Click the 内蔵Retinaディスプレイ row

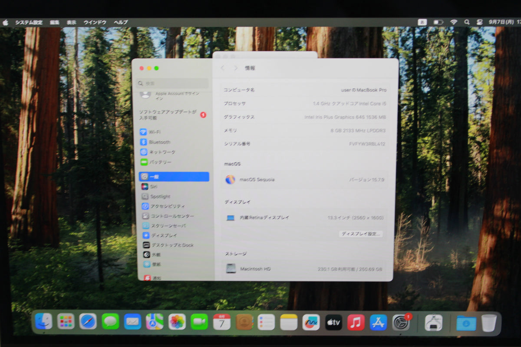(x=304, y=218)
